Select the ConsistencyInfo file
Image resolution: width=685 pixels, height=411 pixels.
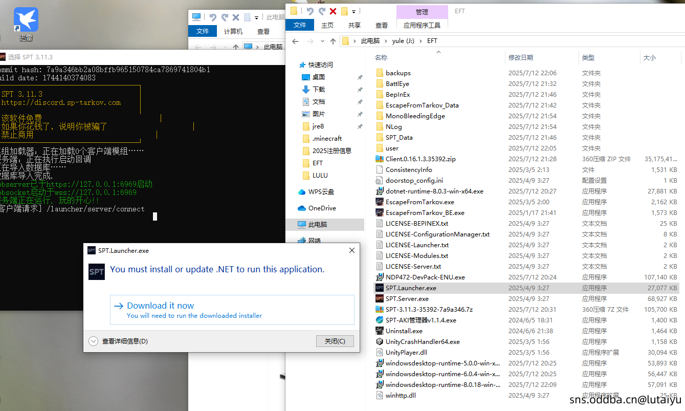tap(527, 169)
